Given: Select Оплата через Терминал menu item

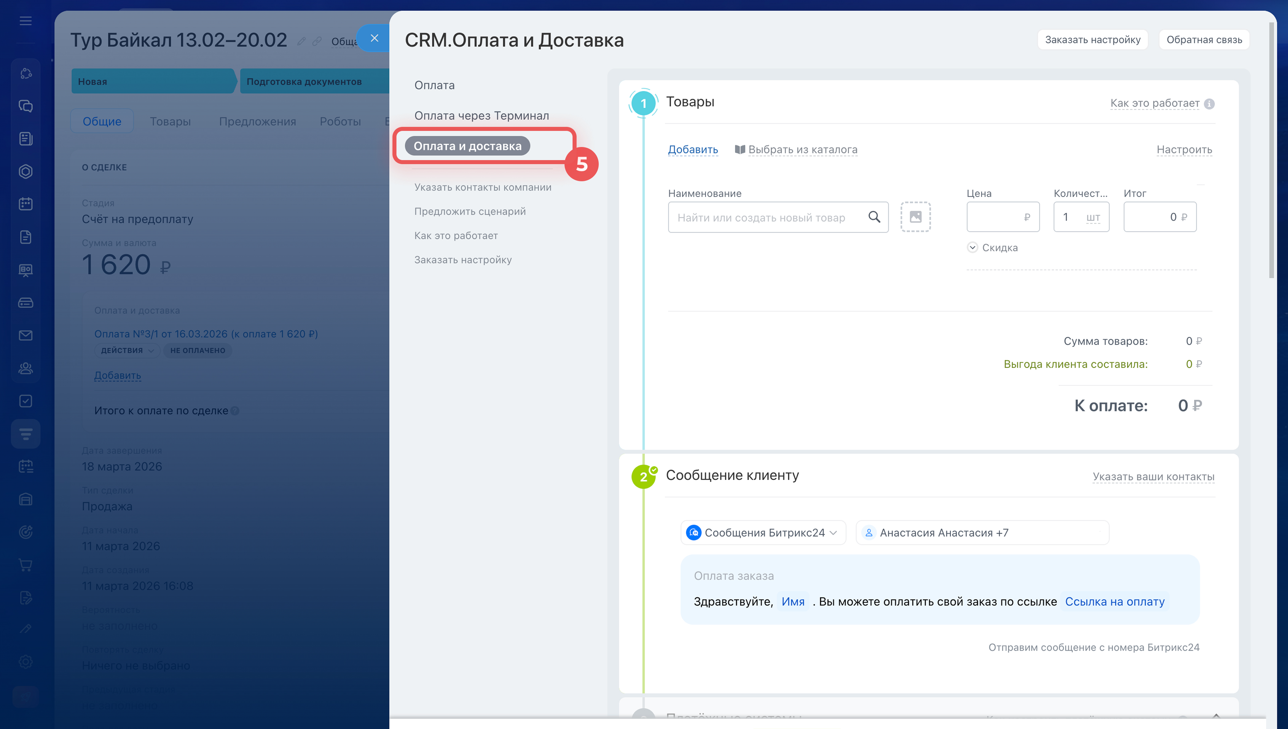Looking at the screenshot, I should (x=481, y=116).
